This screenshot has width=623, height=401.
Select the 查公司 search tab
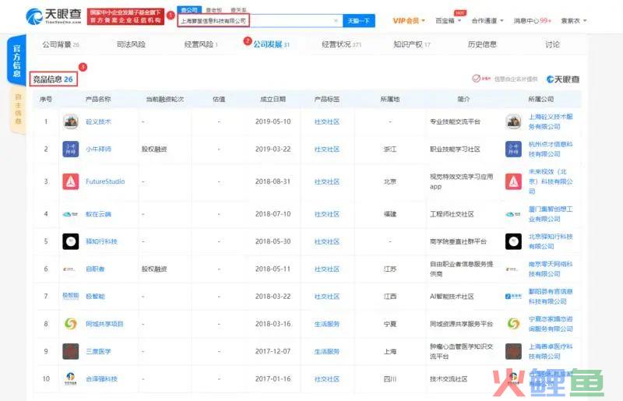189,10
